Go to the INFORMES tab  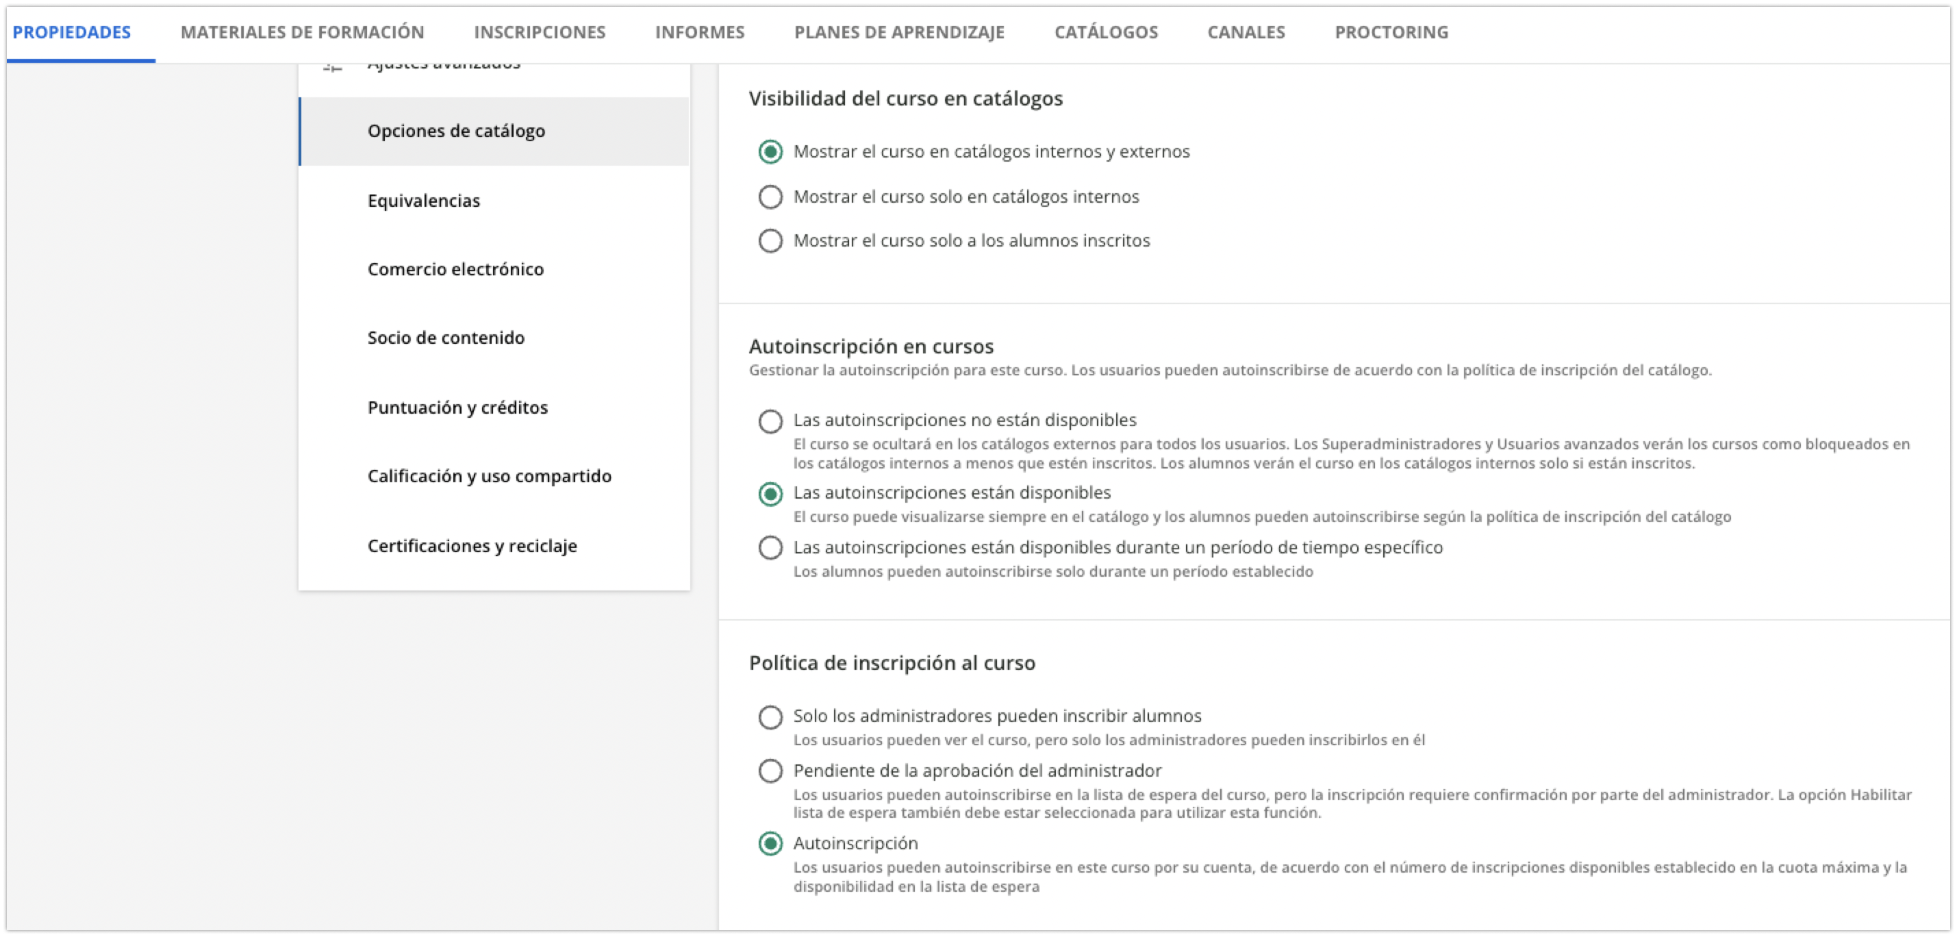pos(699,32)
